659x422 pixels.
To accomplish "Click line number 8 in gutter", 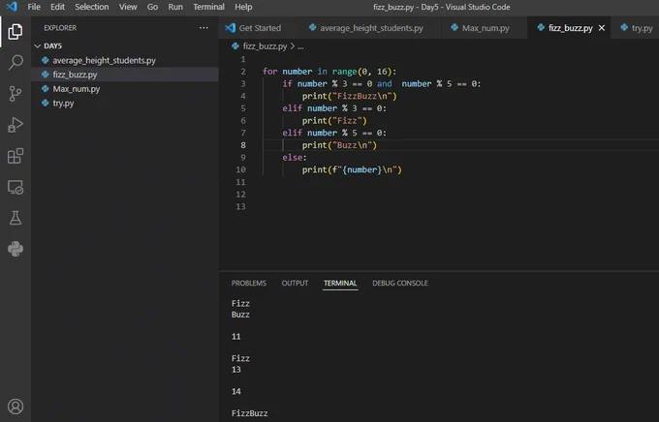I will coord(243,145).
